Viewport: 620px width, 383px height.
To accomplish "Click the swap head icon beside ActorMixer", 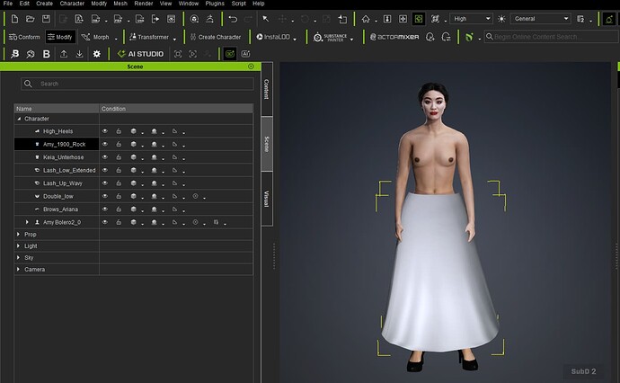I will 446,37.
